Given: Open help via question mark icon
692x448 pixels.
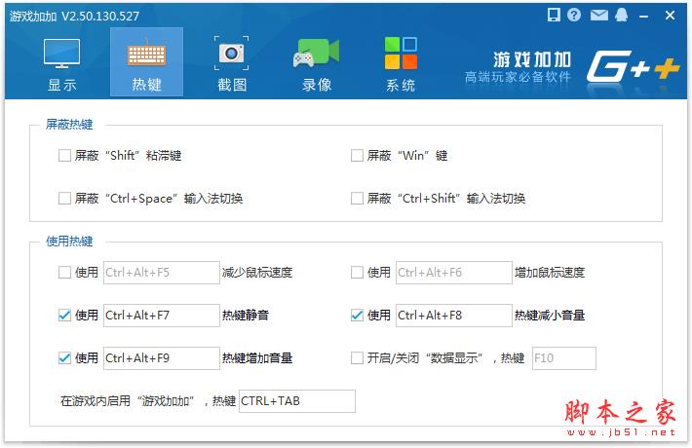Looking at the screenshot, I should 574,15.
